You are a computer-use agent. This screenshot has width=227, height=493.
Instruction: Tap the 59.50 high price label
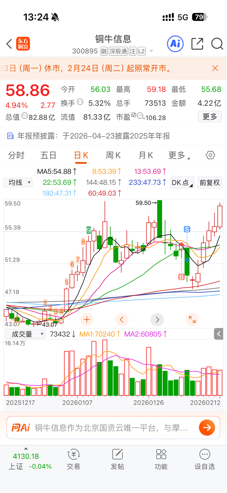pyautogui.click(x=146, y=203)
